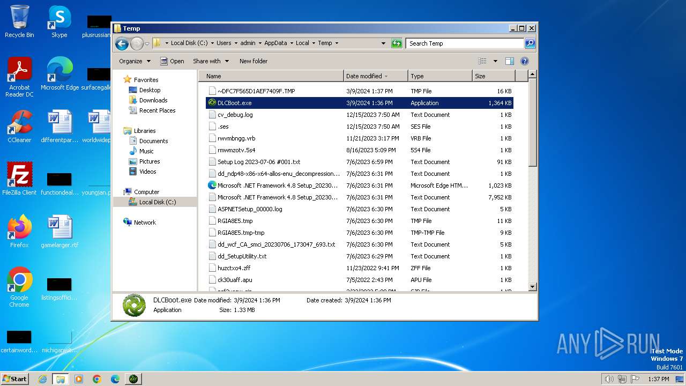Click the Open toolbar button

(172, 61)
